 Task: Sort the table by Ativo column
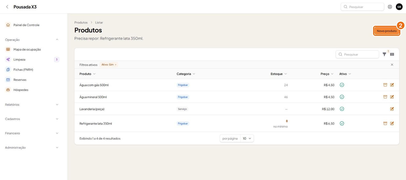345,74
